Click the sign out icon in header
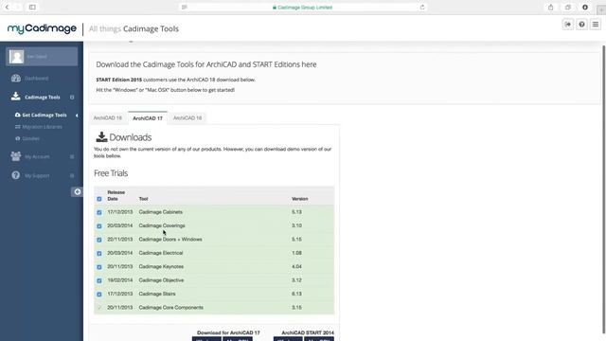 point(568,25)
